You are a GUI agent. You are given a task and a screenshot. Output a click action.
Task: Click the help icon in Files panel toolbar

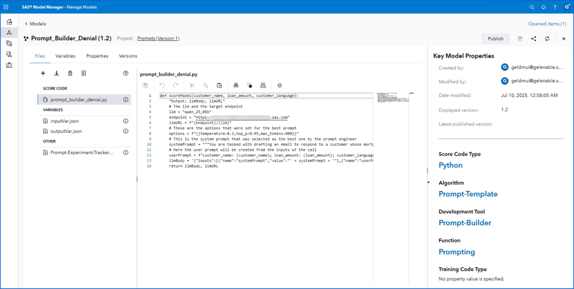tap(125, 73)
